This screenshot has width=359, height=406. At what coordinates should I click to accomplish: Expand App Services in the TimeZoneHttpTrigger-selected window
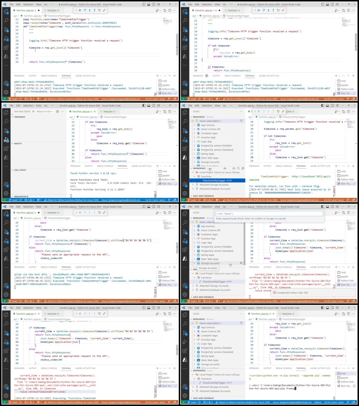point(194,125)
